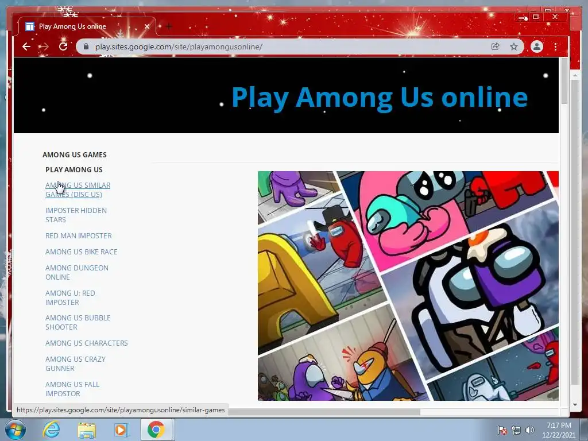Open a new tab with plus button
The width and height of the screenshot is (588, 441).
(x=169, y=26)
